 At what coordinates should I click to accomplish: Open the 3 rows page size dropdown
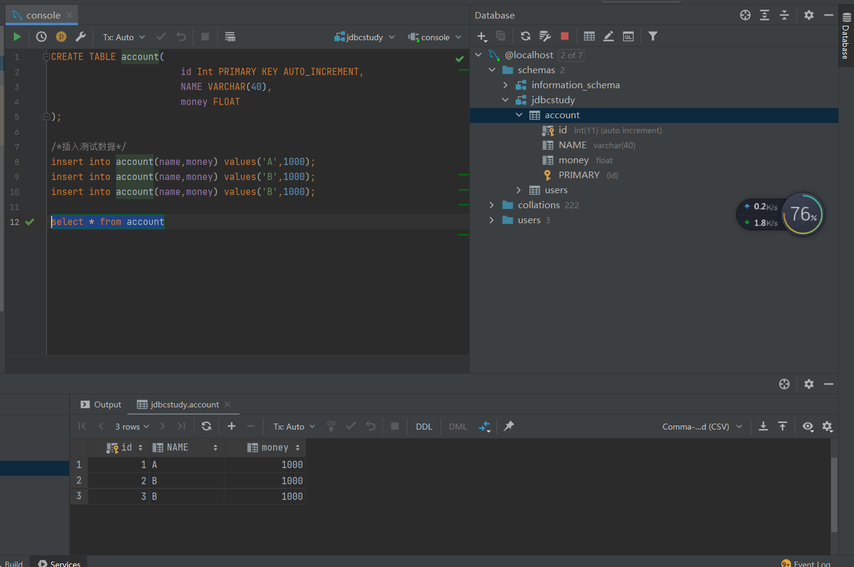tap(132, 427)
